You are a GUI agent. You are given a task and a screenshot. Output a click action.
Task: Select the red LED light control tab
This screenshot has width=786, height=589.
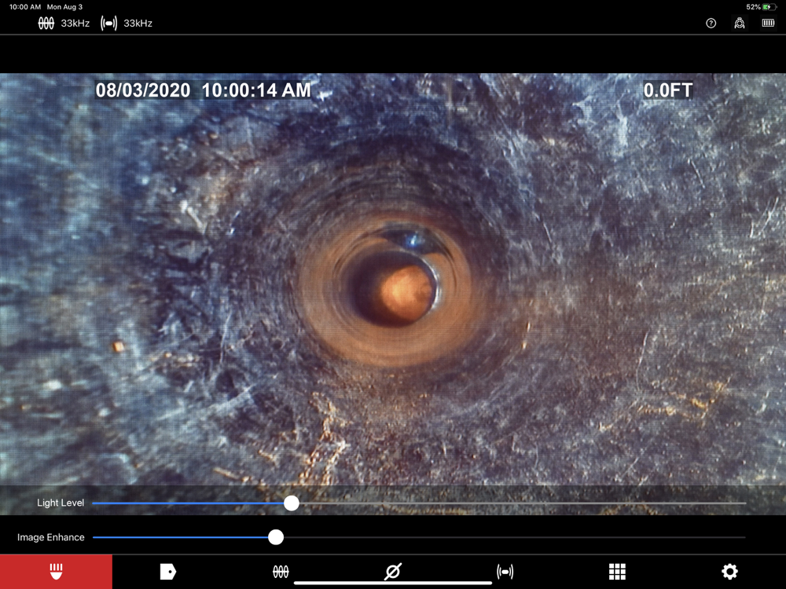click(56, 572)
